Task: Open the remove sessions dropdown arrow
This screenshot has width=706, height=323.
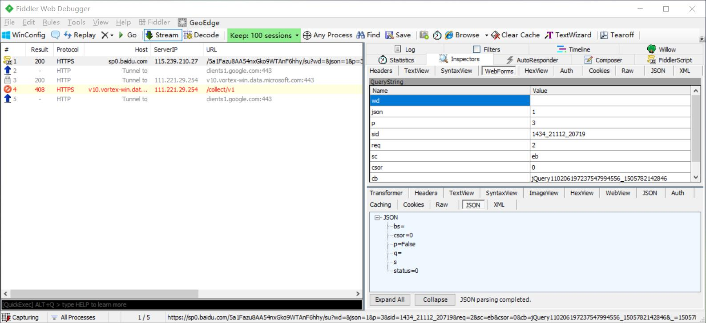Action: 112,36
